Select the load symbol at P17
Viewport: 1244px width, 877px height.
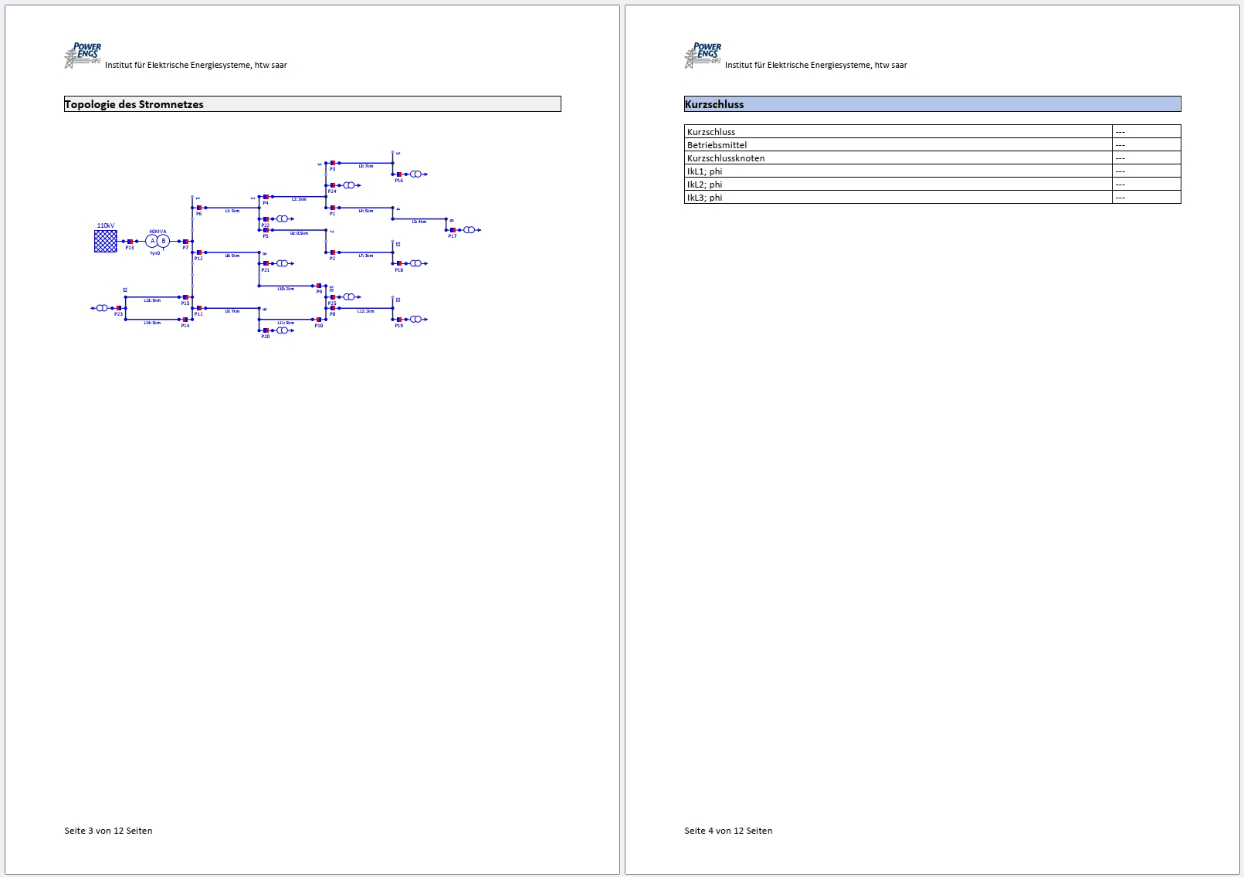[469, 230]
